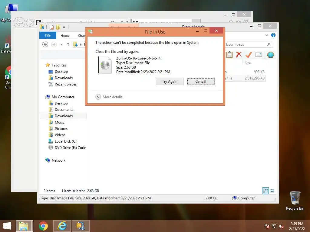Click the Downloads folder icon in title bar
The height and width of the screenshot is (232, 310).
42,27
